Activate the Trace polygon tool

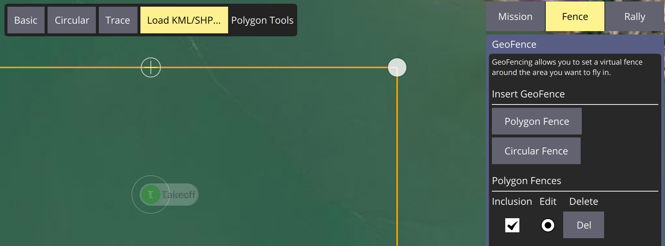(118, 20)
